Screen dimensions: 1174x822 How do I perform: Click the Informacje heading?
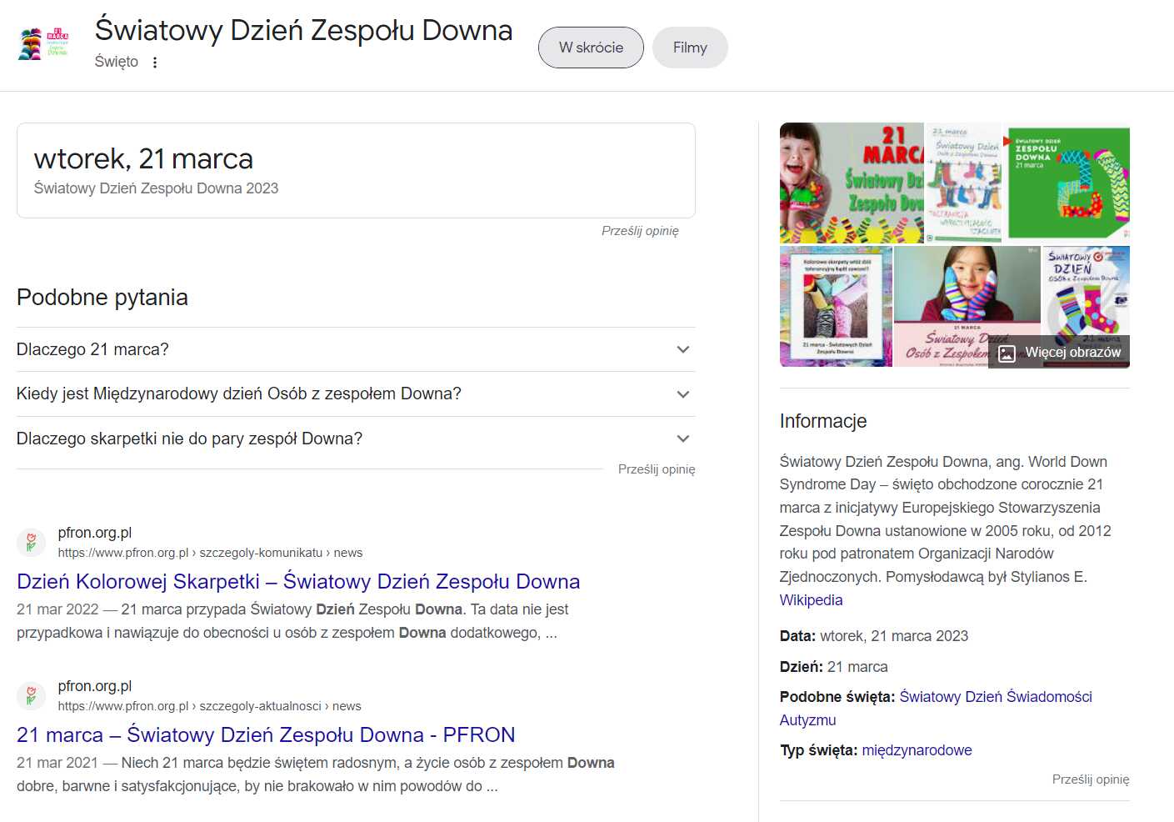(823, 421)
